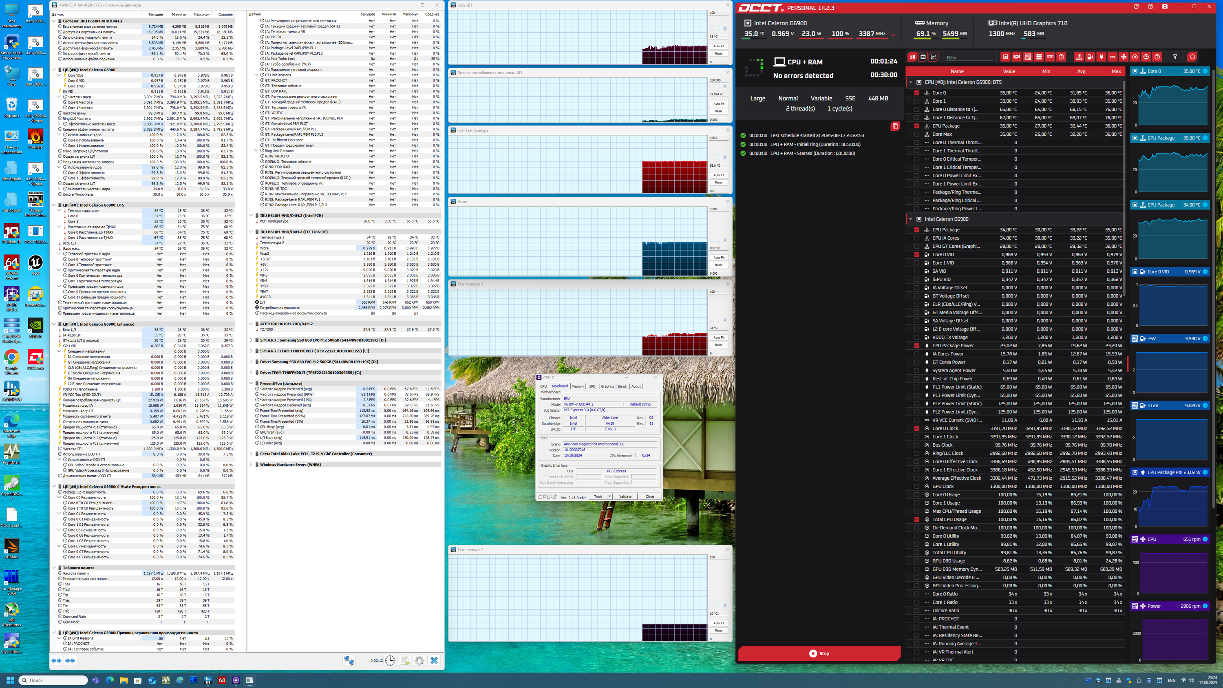Take OCCT screenshot with camera icon
The height and width of the screenshot is (688, 1223).
point(1165,7)
